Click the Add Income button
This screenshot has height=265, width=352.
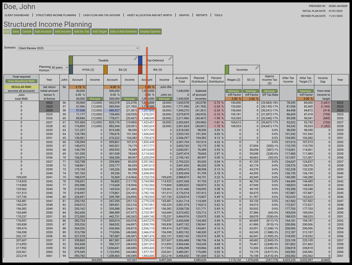(x=63, y=31)
